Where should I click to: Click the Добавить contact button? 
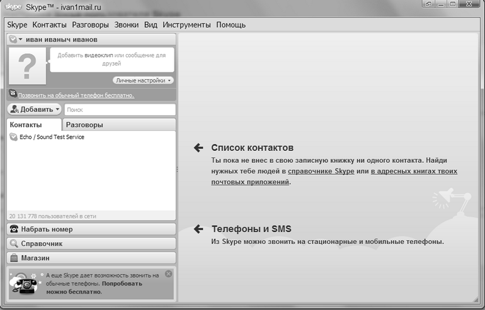pyautogui.click(x=35, y=109)
